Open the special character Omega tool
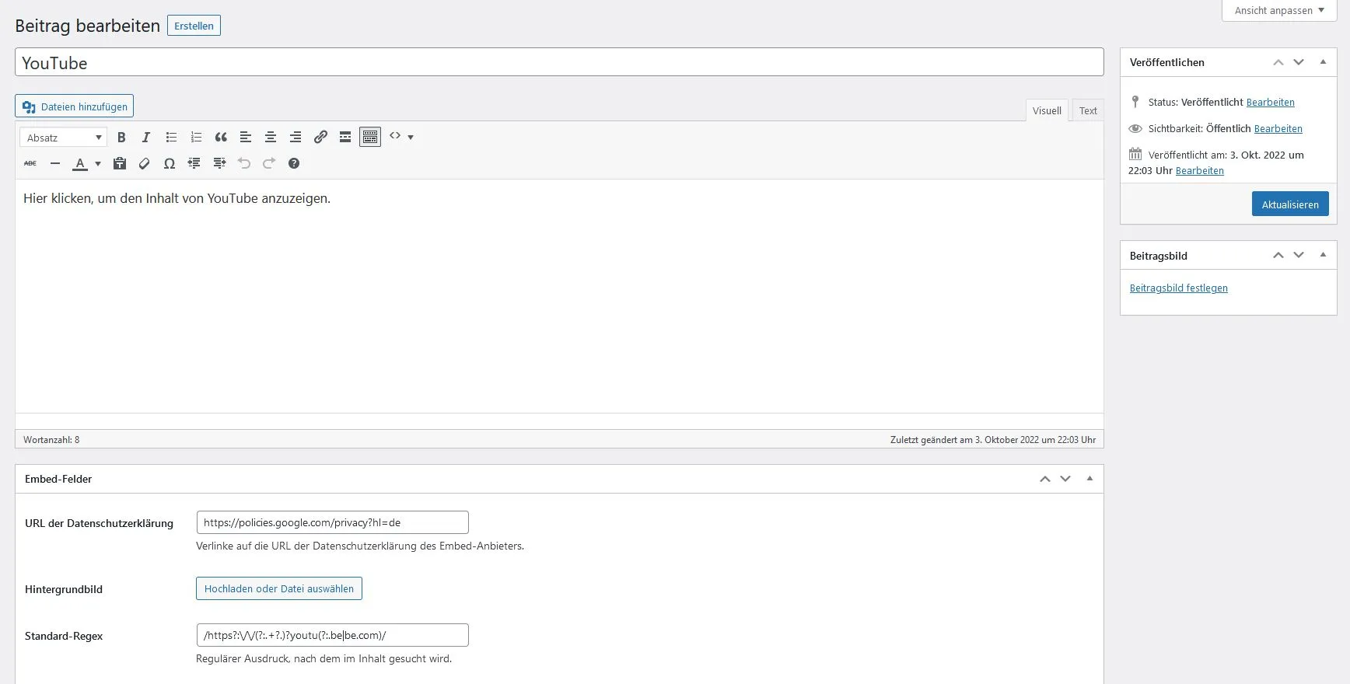This screenshot has height=684, width=1350. [170, 163]
